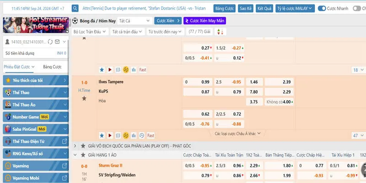Click the gold coin icon in Ilves Tampere row
This screenshot has height=183, width=366.
[126, 135]
